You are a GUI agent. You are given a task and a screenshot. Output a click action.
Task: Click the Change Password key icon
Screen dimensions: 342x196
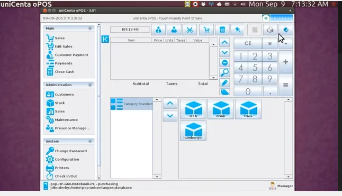(x=50, y=151)
